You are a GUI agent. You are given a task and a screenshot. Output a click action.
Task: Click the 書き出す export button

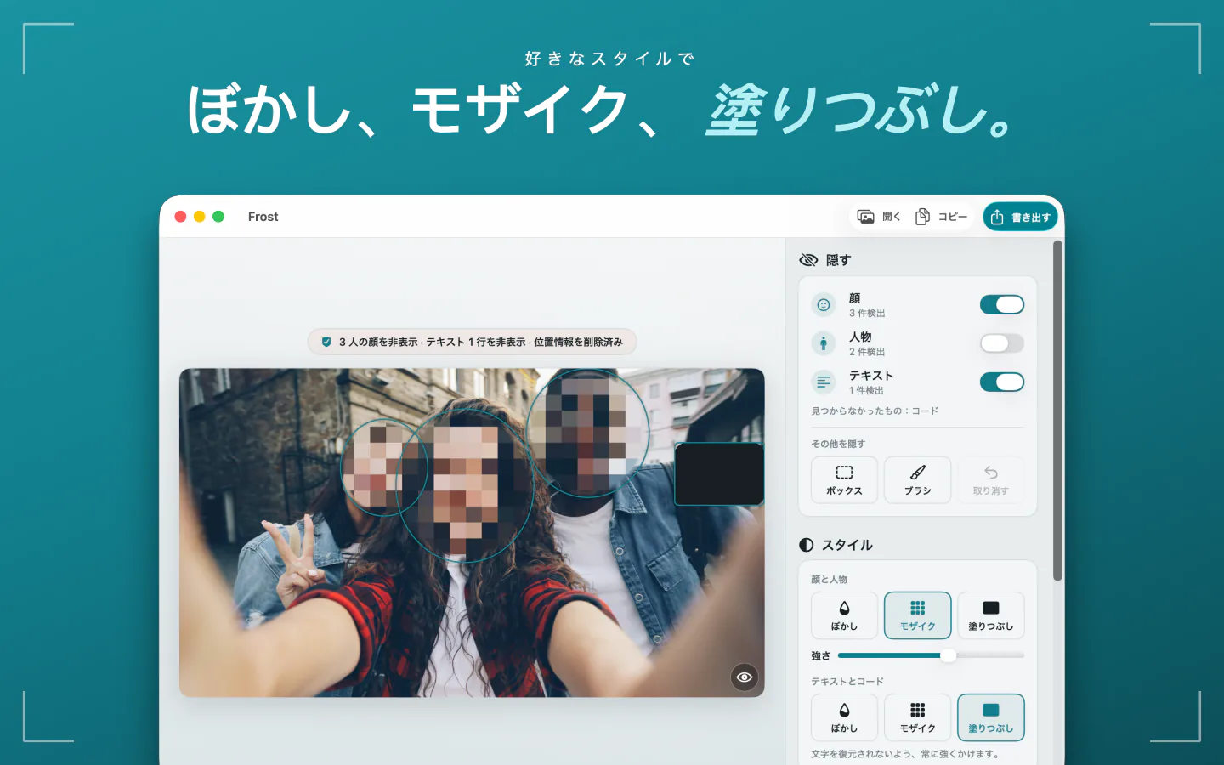coord(1020,217)
